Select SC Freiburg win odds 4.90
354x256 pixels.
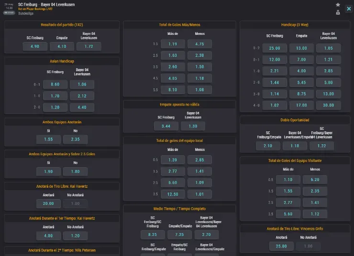35,46
